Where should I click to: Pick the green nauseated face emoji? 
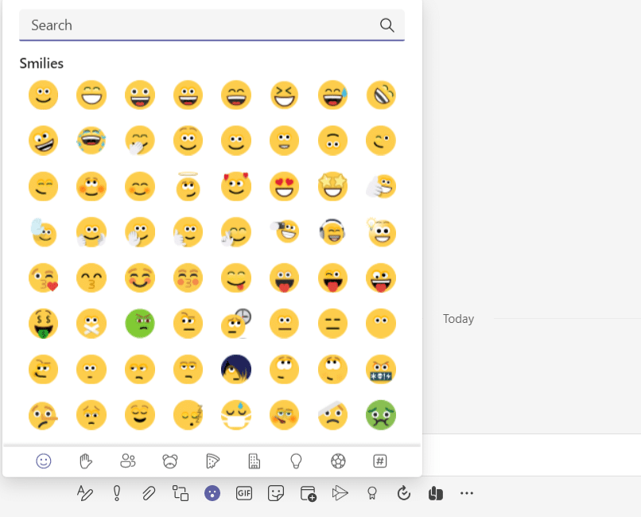click(x=139, y=324)
